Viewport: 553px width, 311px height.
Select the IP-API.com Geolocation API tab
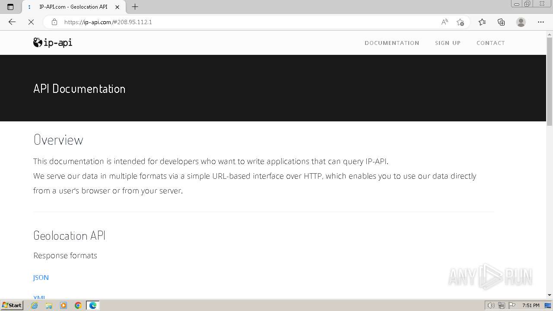tap(73, 7)
